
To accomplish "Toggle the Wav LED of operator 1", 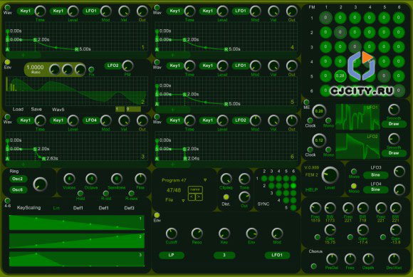I will (8, 7).
